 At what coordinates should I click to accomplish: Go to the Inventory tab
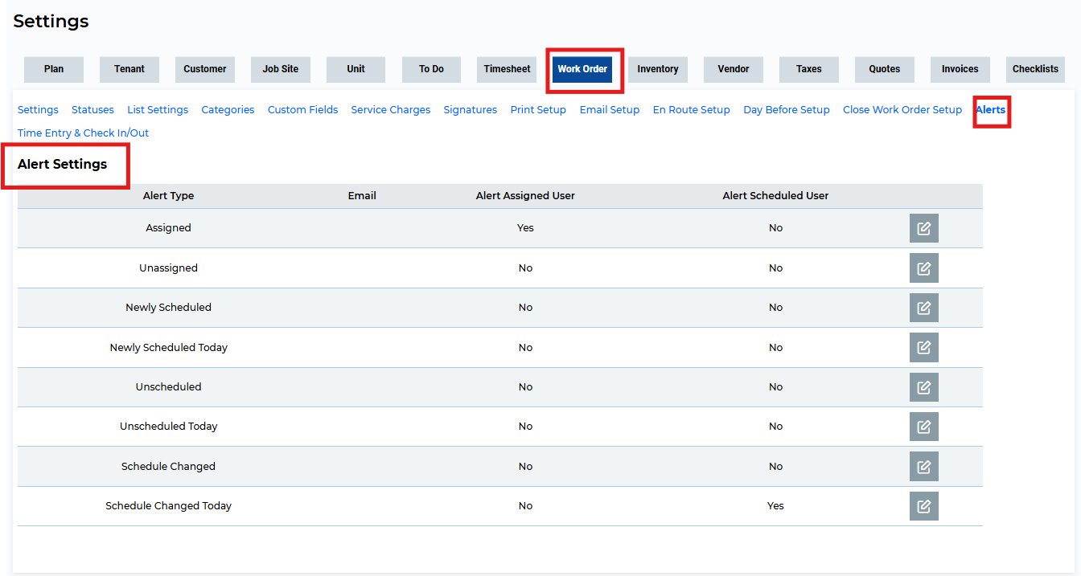click(x=658, y=69)
